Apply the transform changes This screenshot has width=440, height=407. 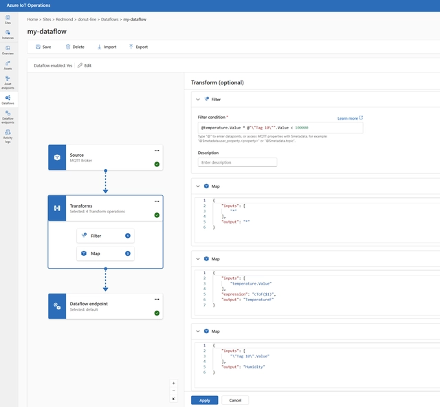pyautogui.click(x=205, y=400)
